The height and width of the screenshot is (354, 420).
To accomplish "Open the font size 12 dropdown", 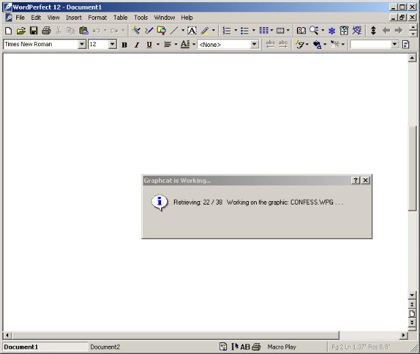I will [113, 44].
